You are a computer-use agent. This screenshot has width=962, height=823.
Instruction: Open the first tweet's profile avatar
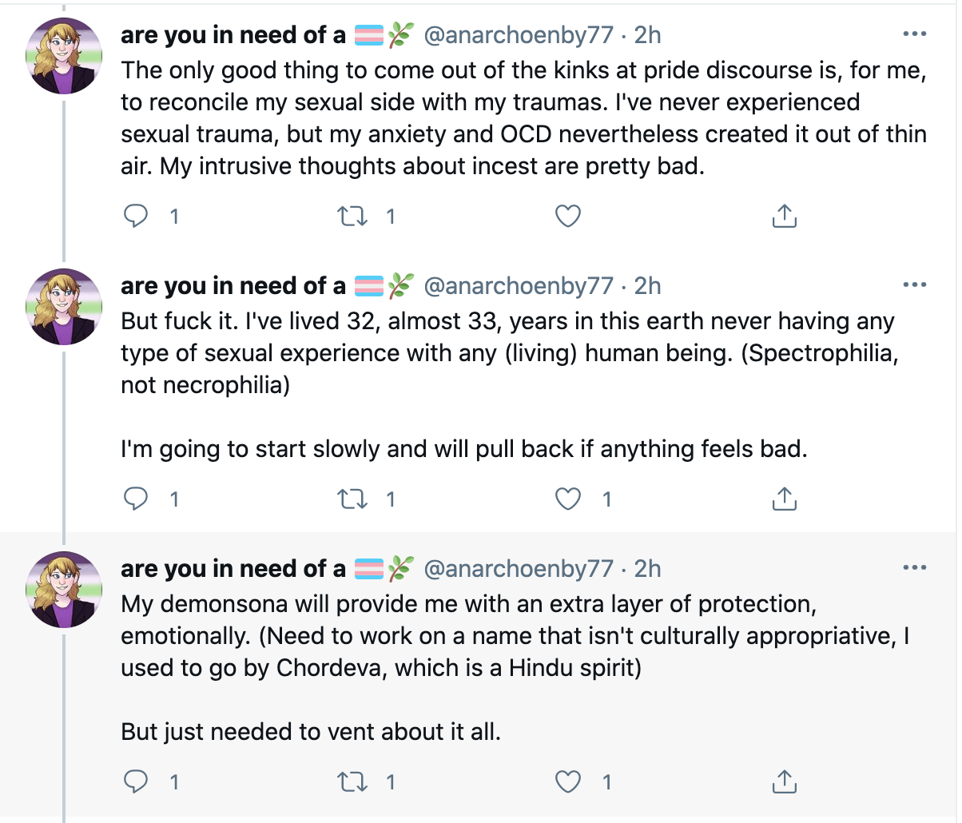66,57
